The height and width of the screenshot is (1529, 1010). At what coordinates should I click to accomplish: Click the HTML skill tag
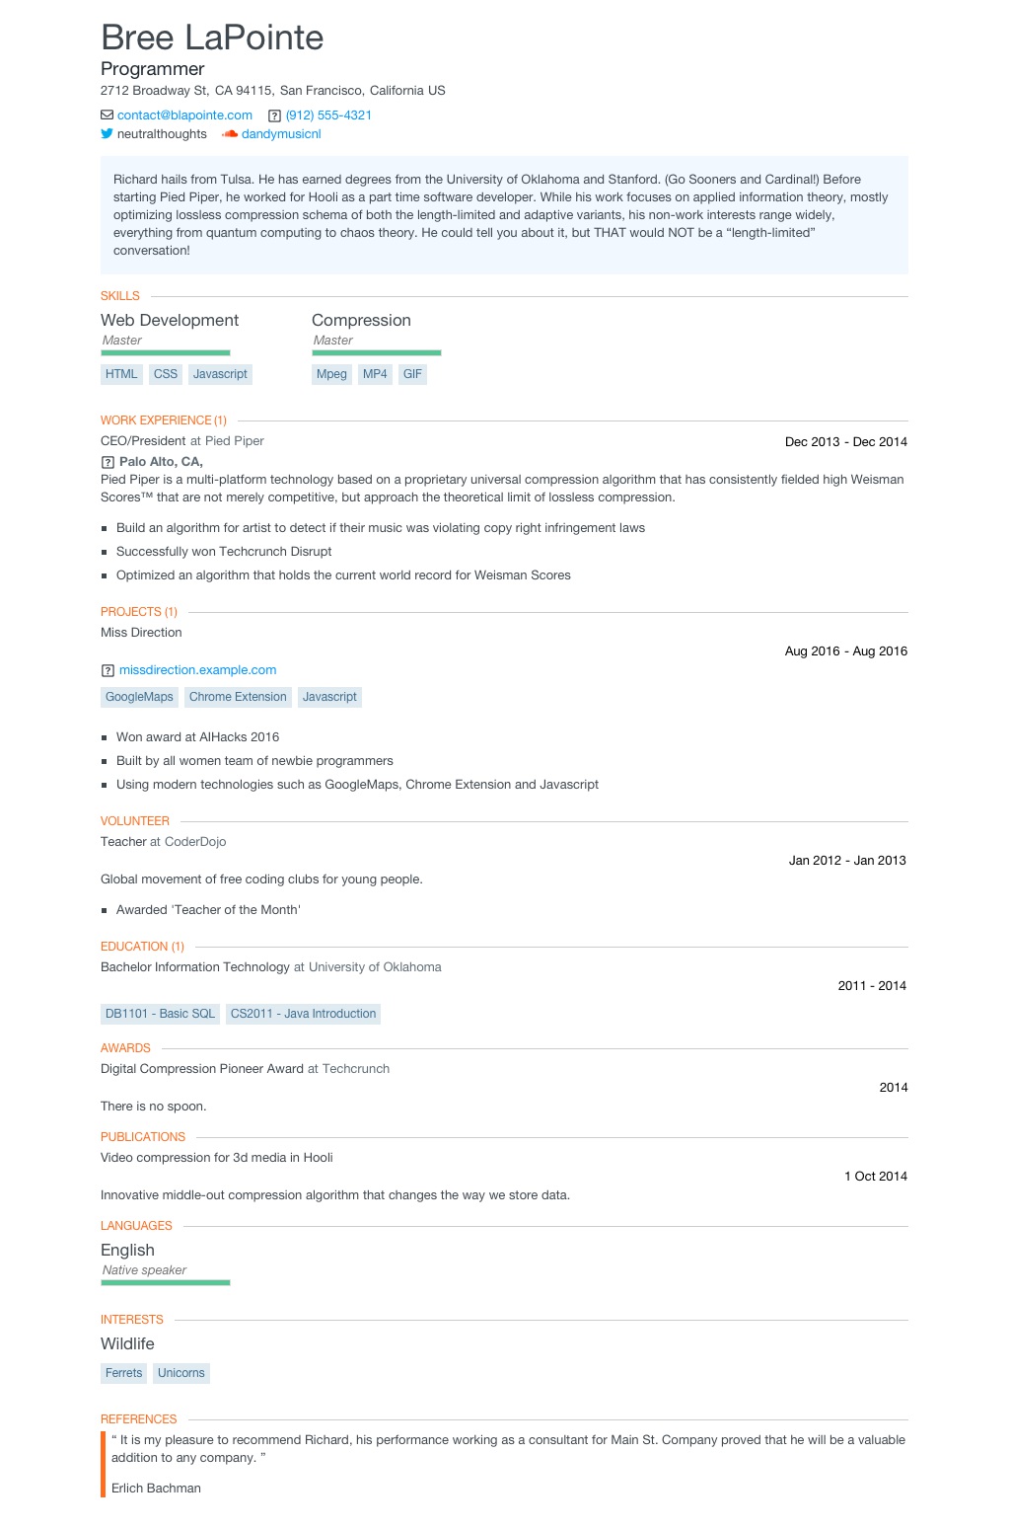click(x=121, y=374)
